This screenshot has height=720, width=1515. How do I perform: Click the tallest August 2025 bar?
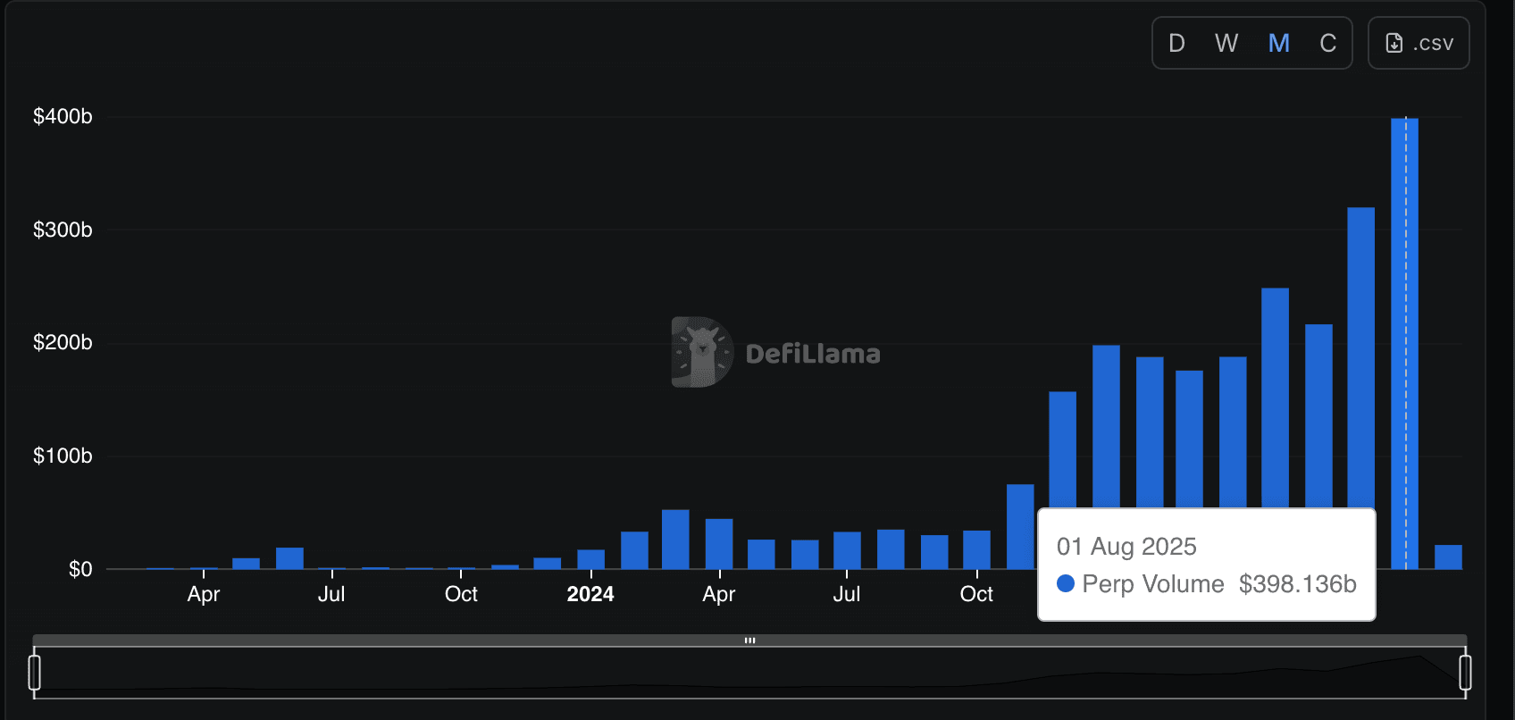1405,343
